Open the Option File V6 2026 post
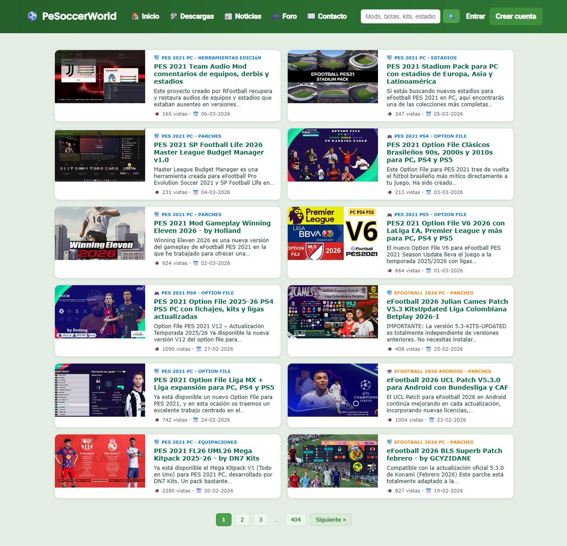The height and width of the screenshot is (546, 567). pos(446,231)
